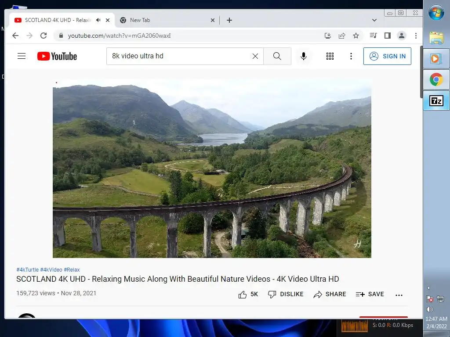
Task: Open more actions ellipsis below video
Action: pyautogui.click(x=399, y=295)
